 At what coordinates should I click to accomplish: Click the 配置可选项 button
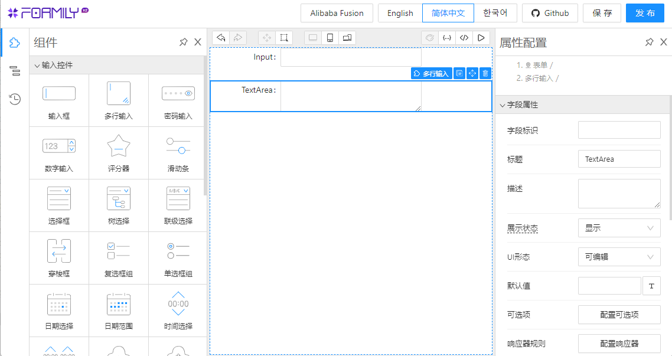619,315
